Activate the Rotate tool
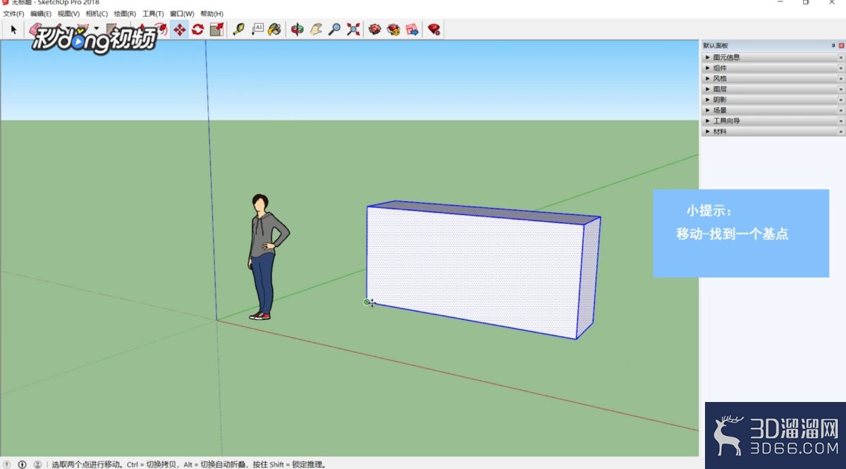The width and height of the screenshot is (846, 469). (x=198, y=30)
